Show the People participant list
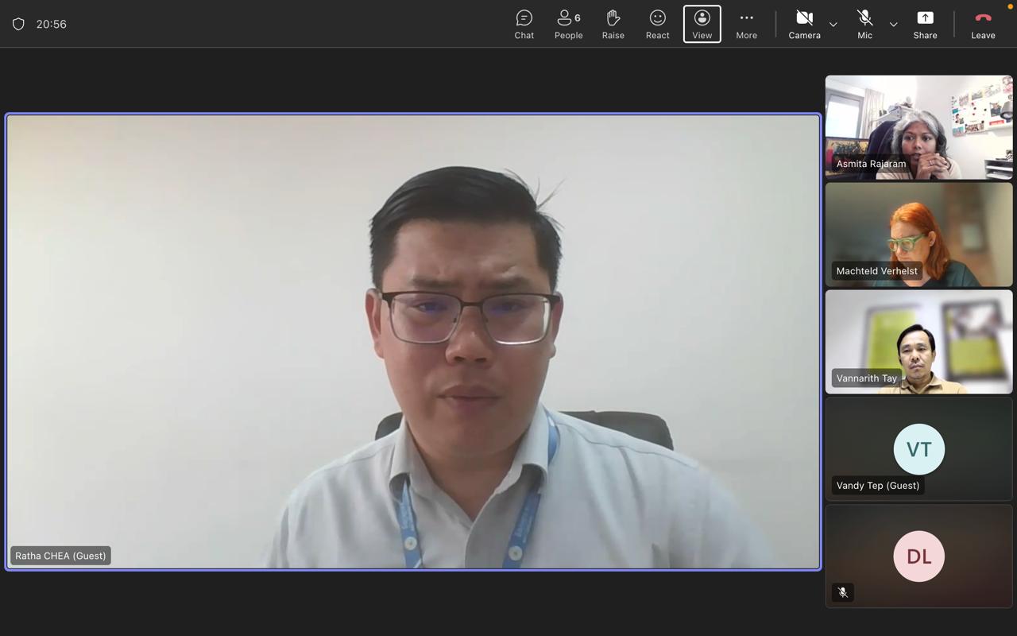1017x636 pixels. pos(568,24)
